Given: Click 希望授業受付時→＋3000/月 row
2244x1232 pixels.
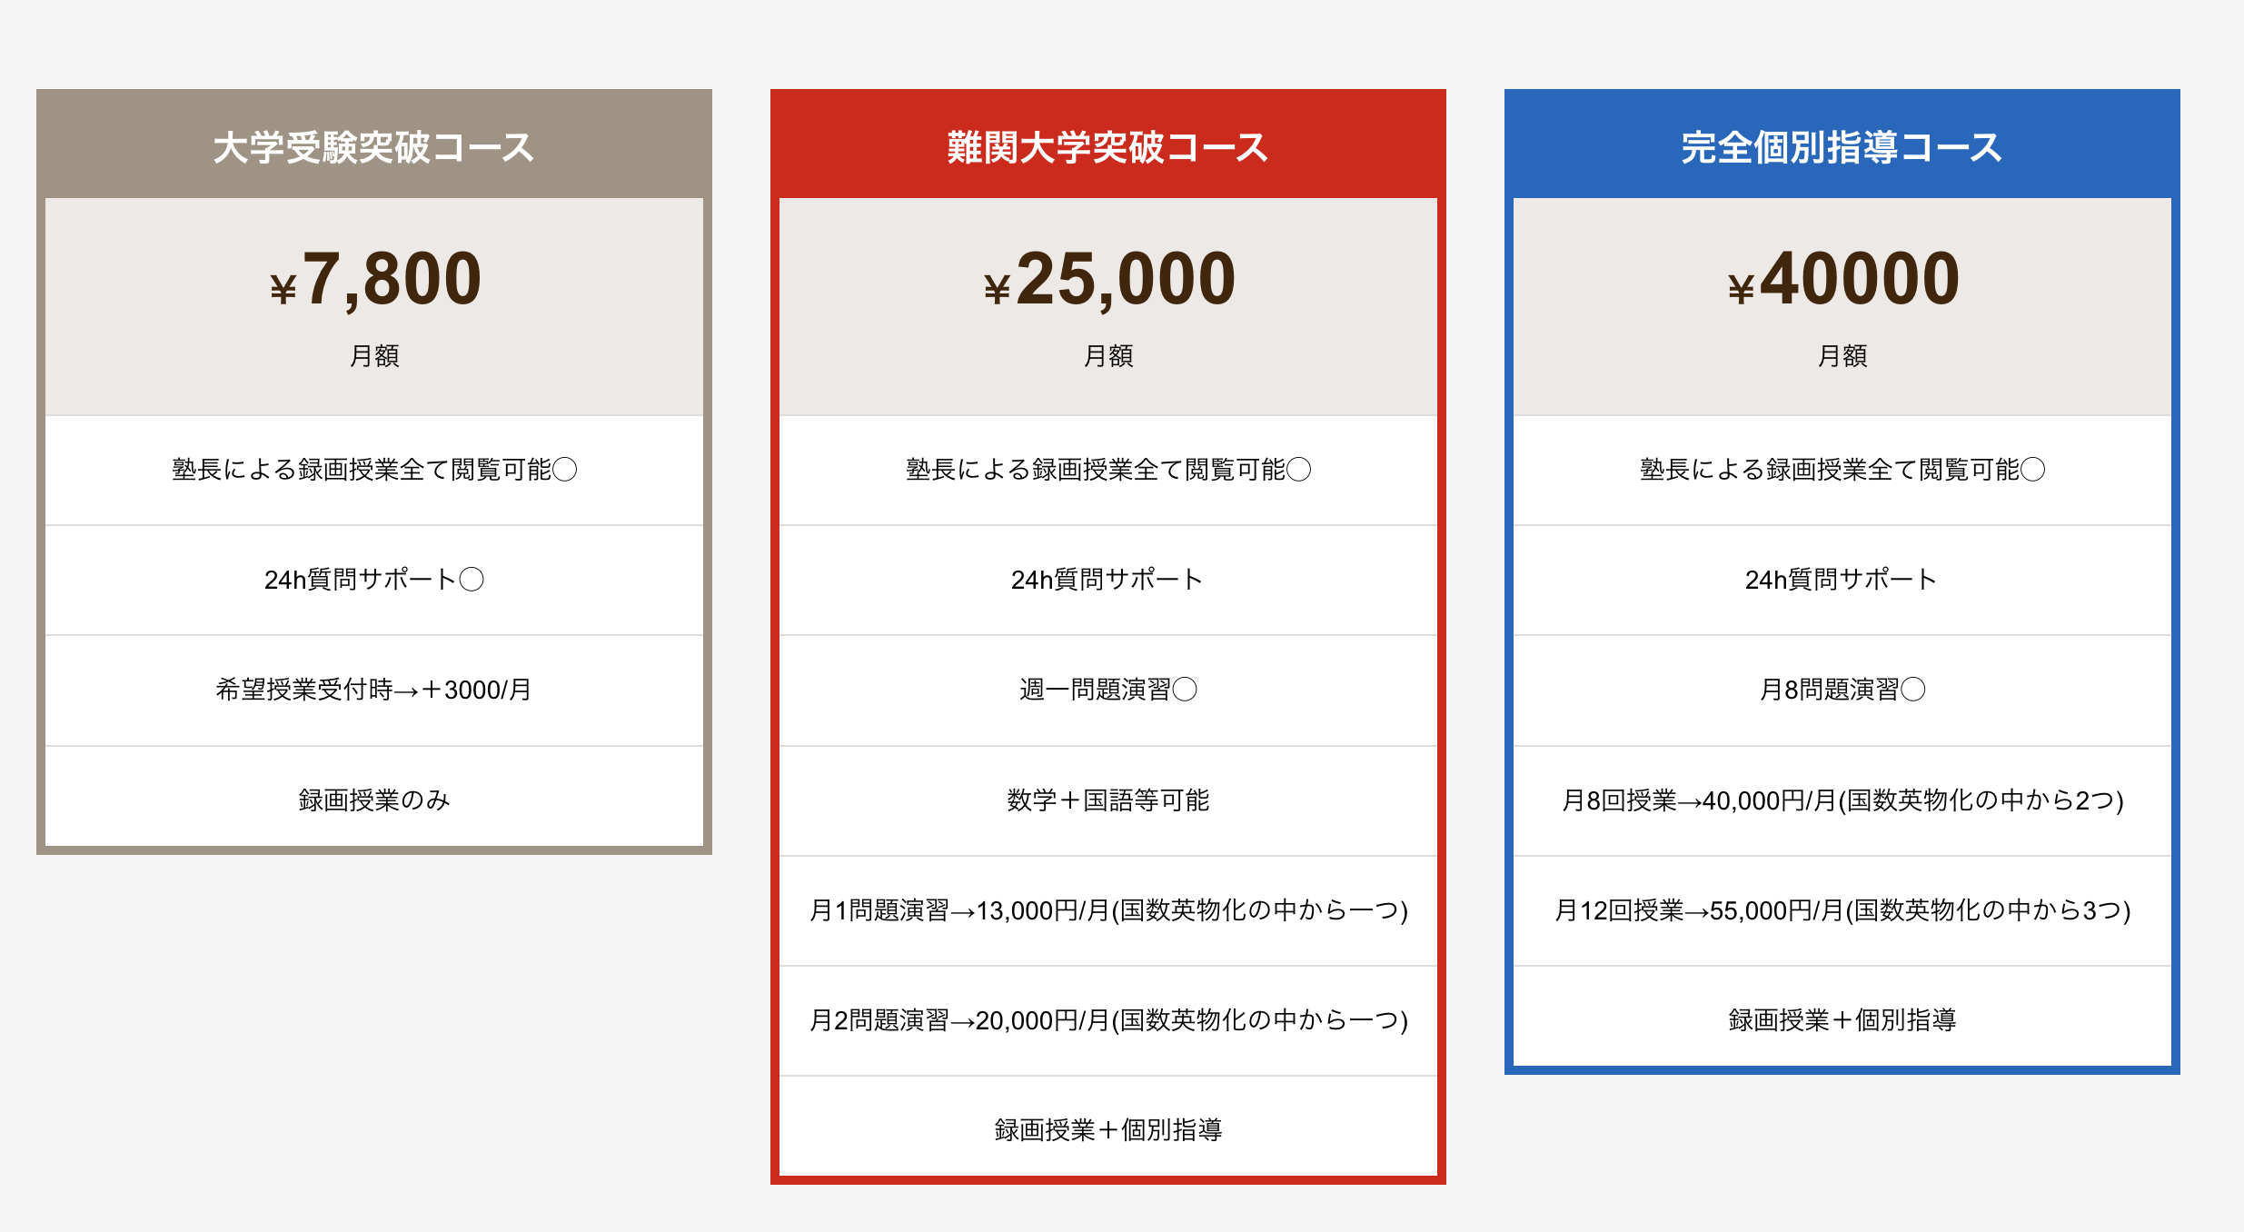Looking at the screenshot, I should pos(373,690).
